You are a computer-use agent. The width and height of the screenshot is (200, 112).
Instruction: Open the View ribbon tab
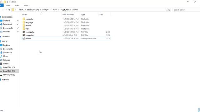tap(26, 6)
